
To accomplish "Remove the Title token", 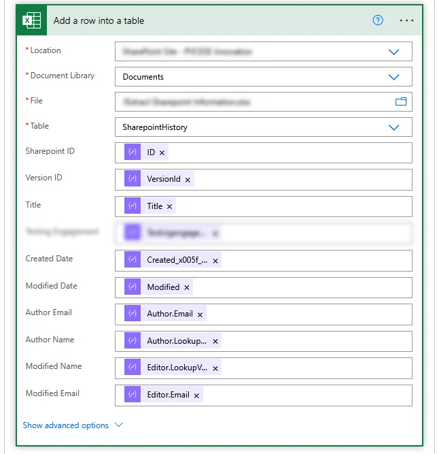I will (x=170, y=206).
